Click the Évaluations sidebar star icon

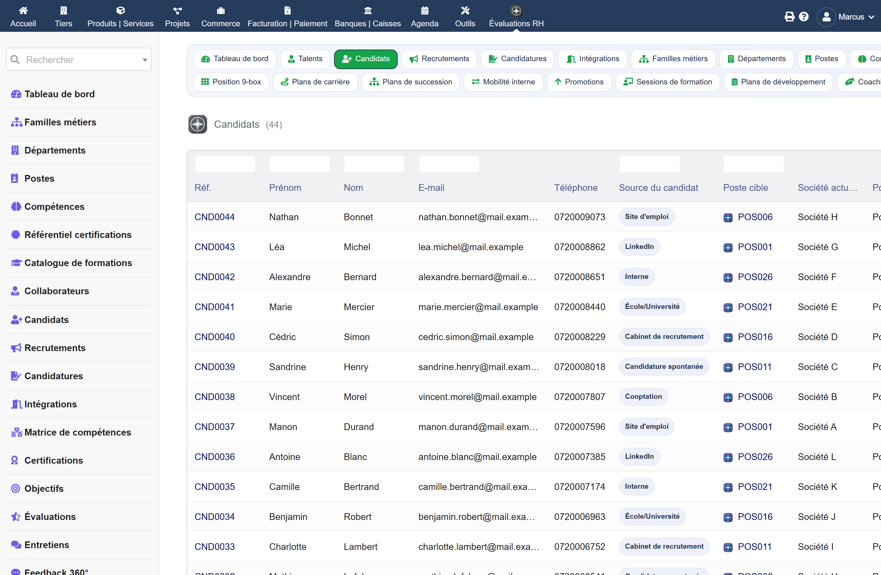(x=16, y=517)
